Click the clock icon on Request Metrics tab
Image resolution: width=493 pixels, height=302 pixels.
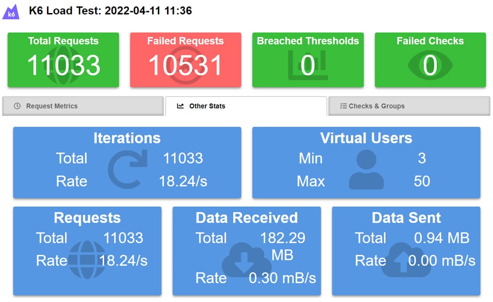[x=17, y=106]
